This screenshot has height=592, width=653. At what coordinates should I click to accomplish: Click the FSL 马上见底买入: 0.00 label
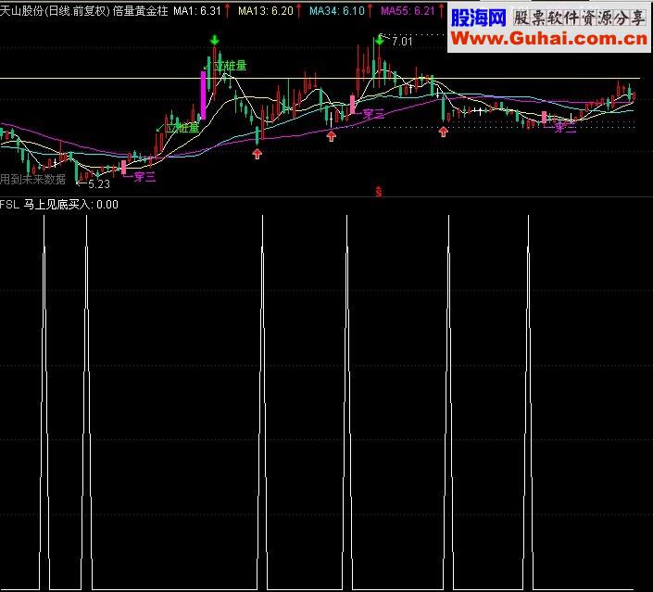[58, 205]
